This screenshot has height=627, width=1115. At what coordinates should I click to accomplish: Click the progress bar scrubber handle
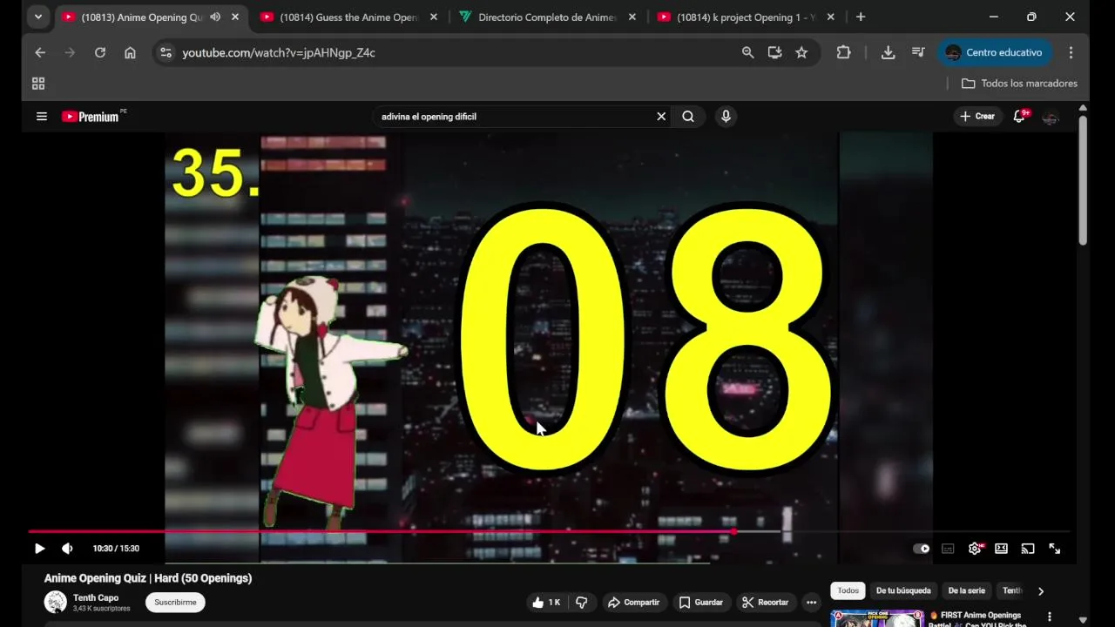[x=733, y=531]
